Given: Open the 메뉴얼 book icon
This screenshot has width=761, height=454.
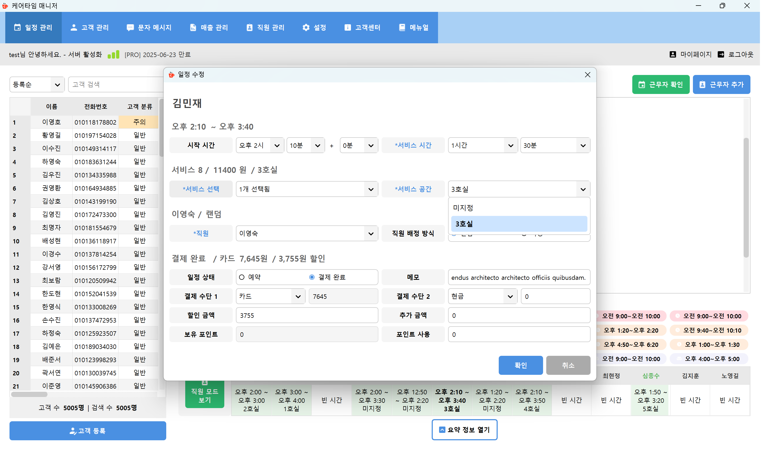Looking at the screenshot, I should pos(401,27).
